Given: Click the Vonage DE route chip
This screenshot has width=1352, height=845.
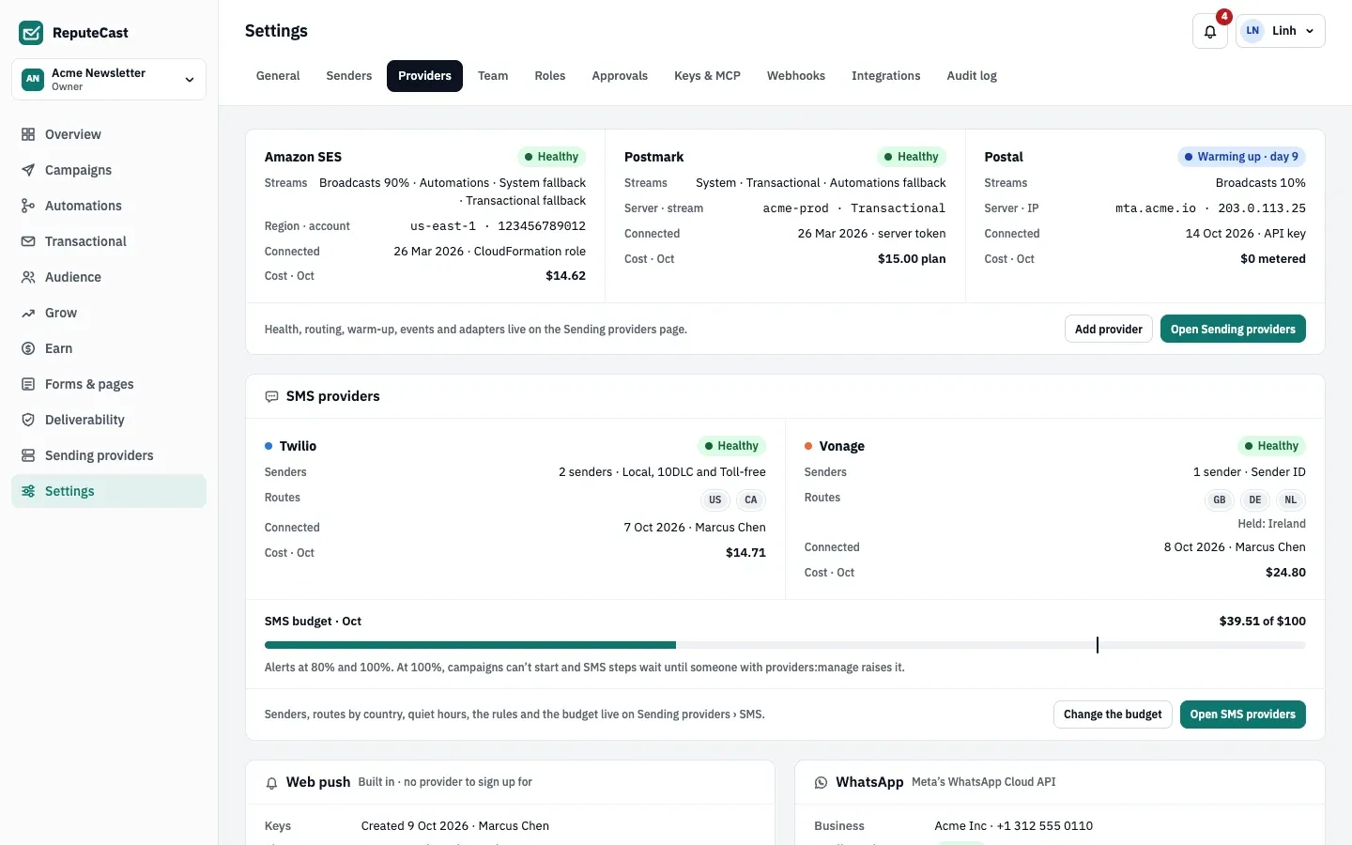Looking at the screenshot, I should pos(1255,500).
